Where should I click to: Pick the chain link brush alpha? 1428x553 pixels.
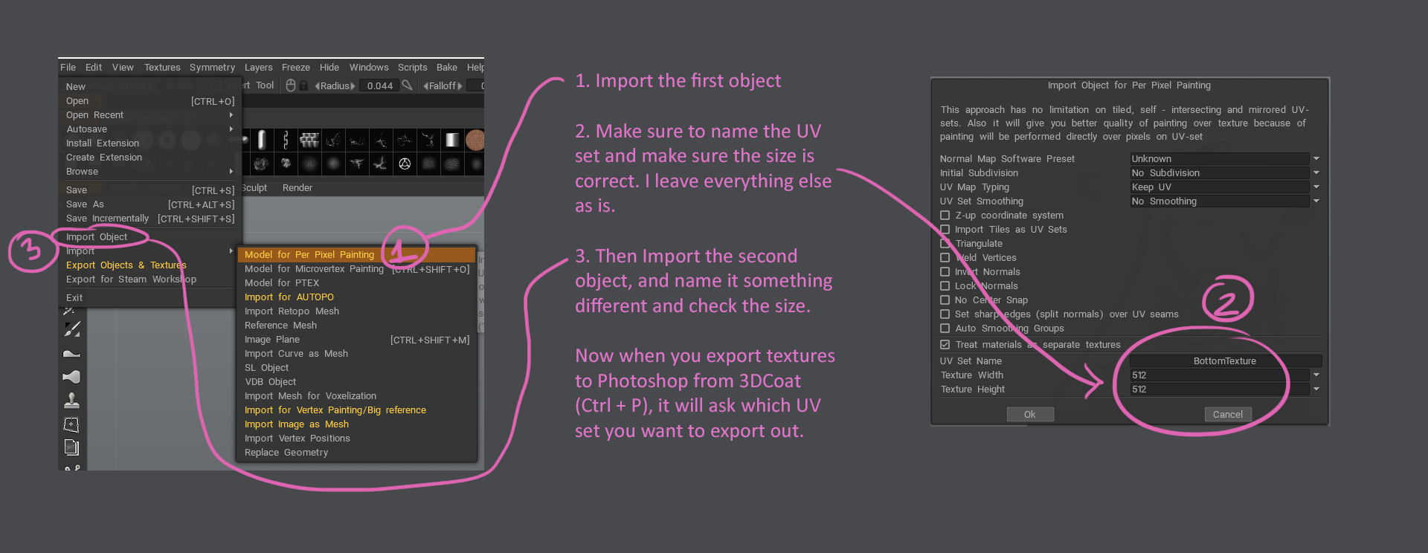[x=286, y=140]
